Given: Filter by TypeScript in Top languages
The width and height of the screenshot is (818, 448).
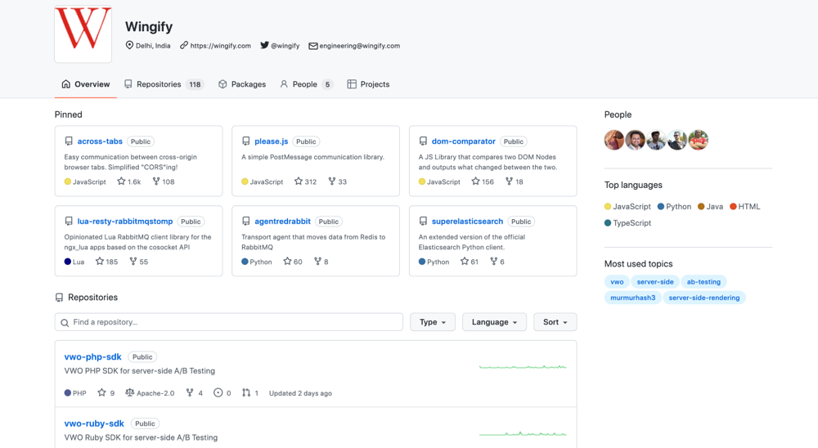Looking at the screenshot, I should (x=627, y=222).
